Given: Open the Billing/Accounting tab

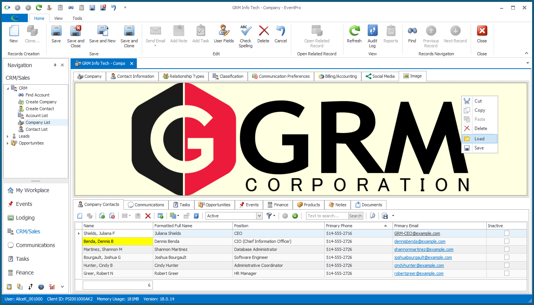Looking at the screenshot, I should [x=338, y=76].
